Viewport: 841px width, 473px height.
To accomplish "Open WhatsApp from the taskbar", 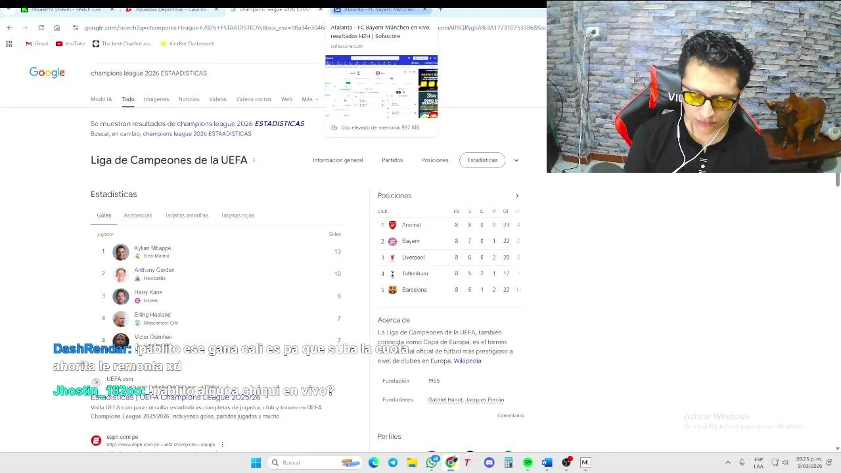I will pos(432,462).
